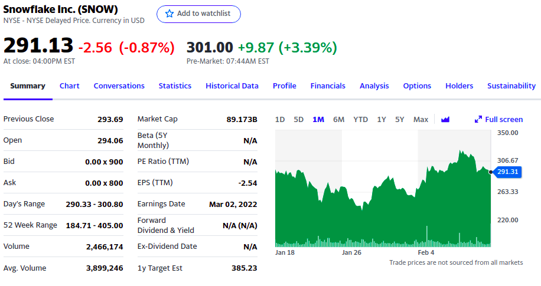541x286 pixels.
Task: Click the 1y Target Est value 385.23
Action: coord(245,268)
